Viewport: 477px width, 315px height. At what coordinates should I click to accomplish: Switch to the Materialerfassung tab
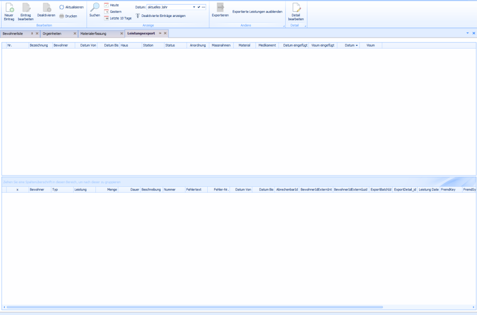[x=93, y=34]
